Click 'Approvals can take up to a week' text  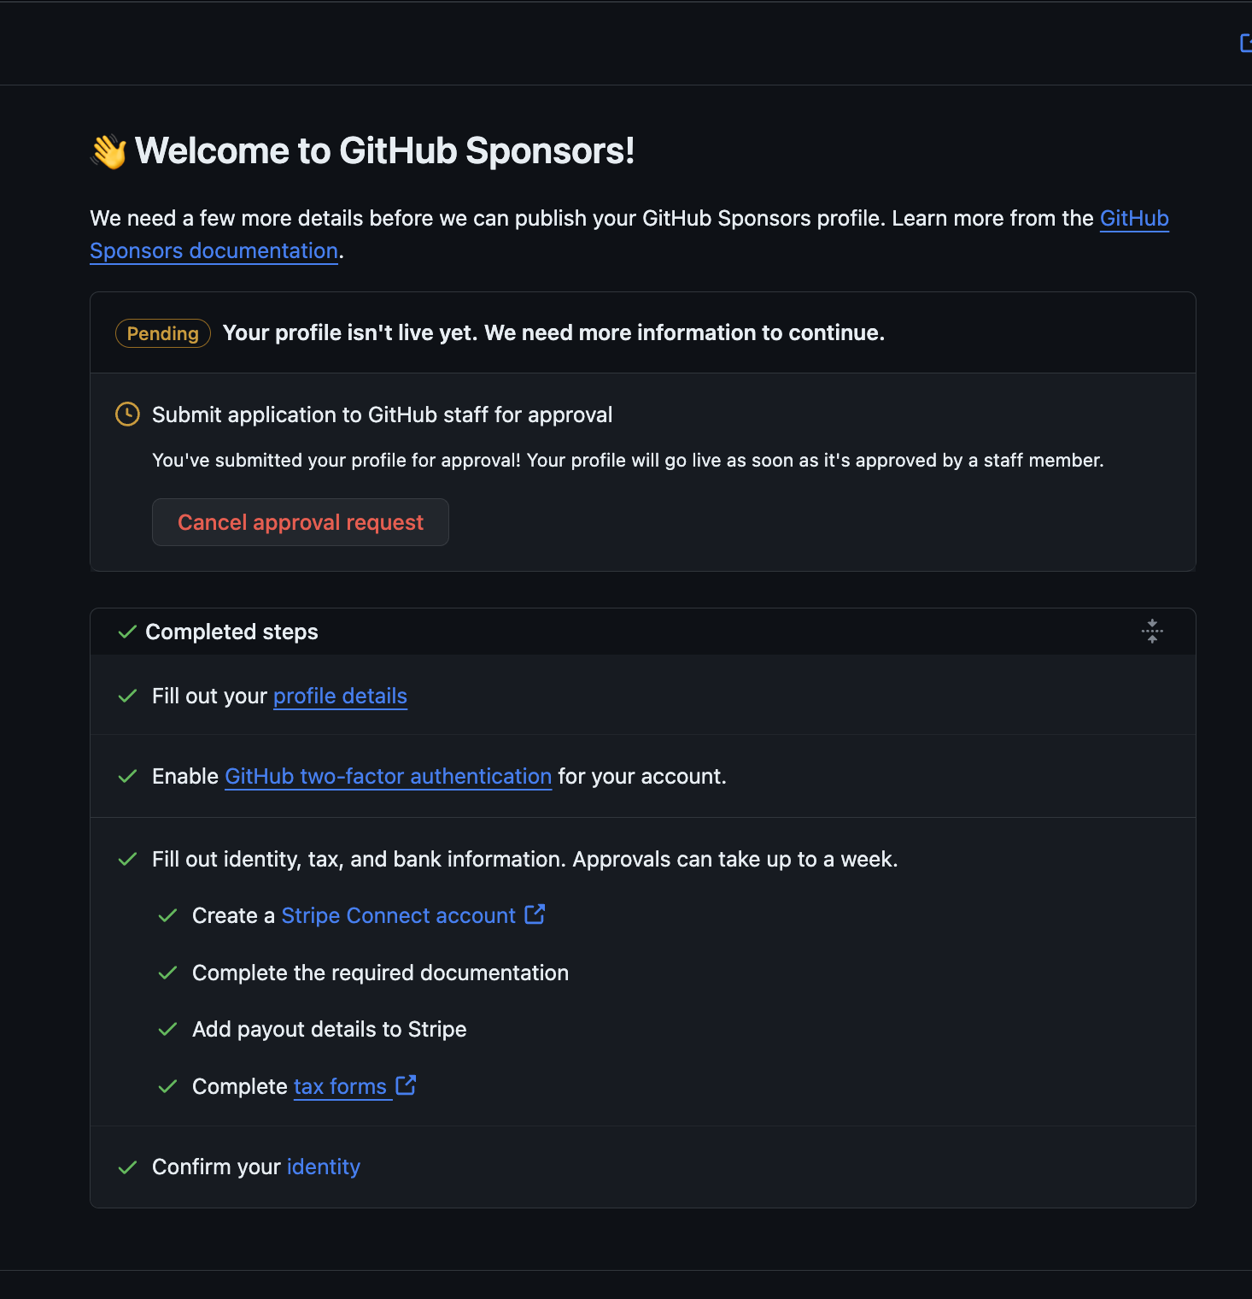click(x=734, y=859)
